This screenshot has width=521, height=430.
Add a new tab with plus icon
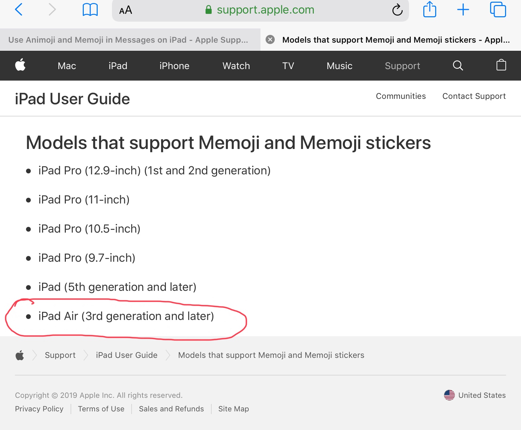(x=463, y=10)
